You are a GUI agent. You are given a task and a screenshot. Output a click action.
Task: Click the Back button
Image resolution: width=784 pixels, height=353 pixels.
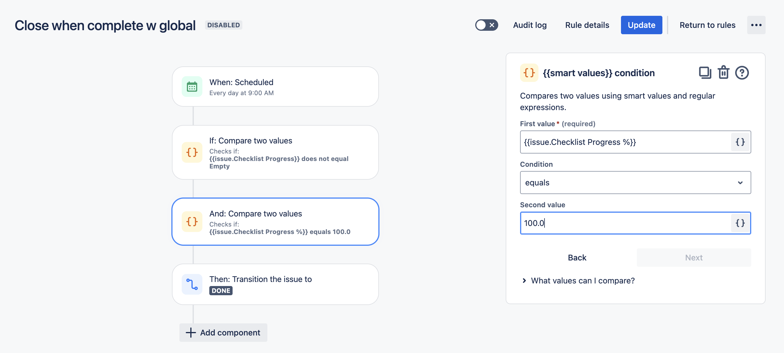click(577, 258)
